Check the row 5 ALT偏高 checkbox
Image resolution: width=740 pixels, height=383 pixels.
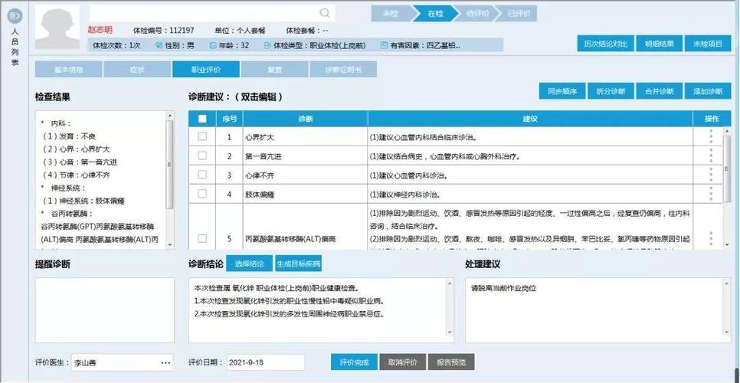pyautogui.click(x=202, y=239)
